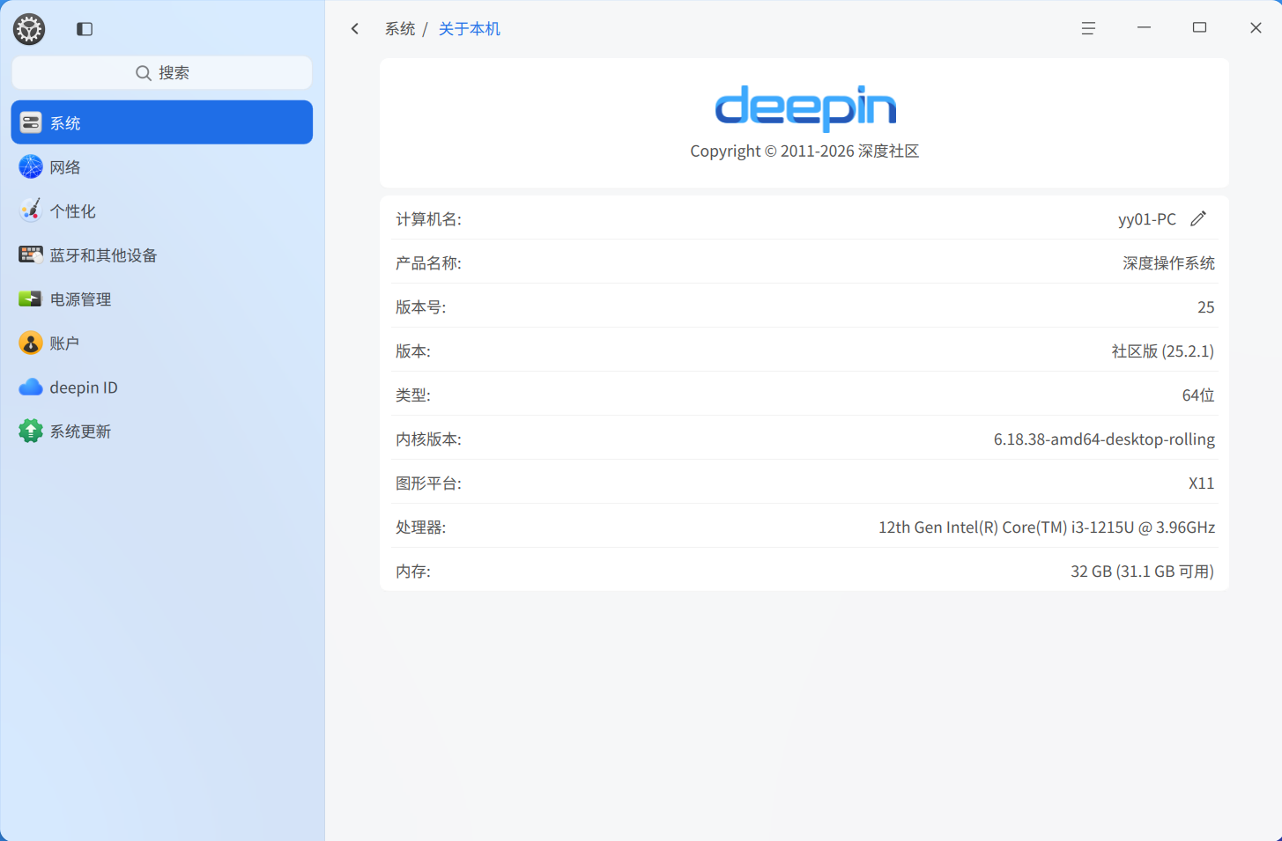
Task: Click the computer name yy01-PC
Action: tap(1147, 219)
